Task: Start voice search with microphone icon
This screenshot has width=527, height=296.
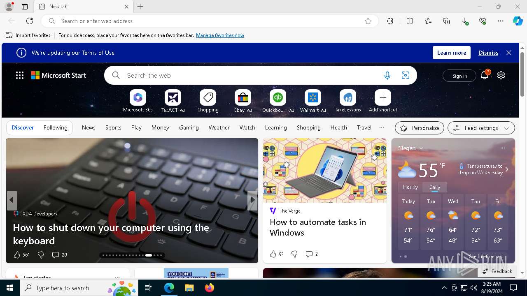Action: click(387, 75)
